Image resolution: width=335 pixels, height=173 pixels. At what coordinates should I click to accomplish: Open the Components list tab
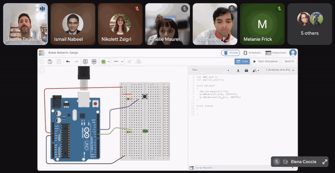pos(276,53)
